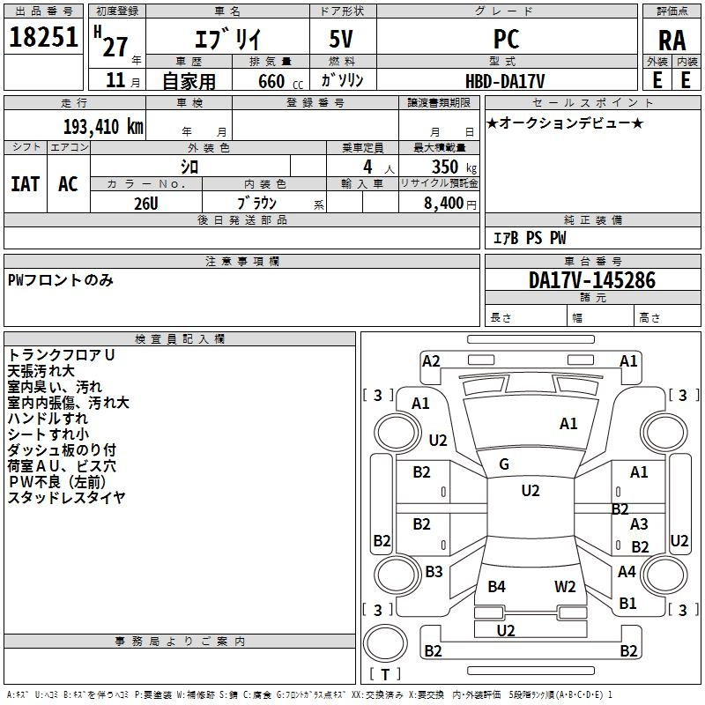The width and height of the screenshot is (705, 705).
Task: Click the トランクフロアU inspector note
Action: click(x=61, y=355)
